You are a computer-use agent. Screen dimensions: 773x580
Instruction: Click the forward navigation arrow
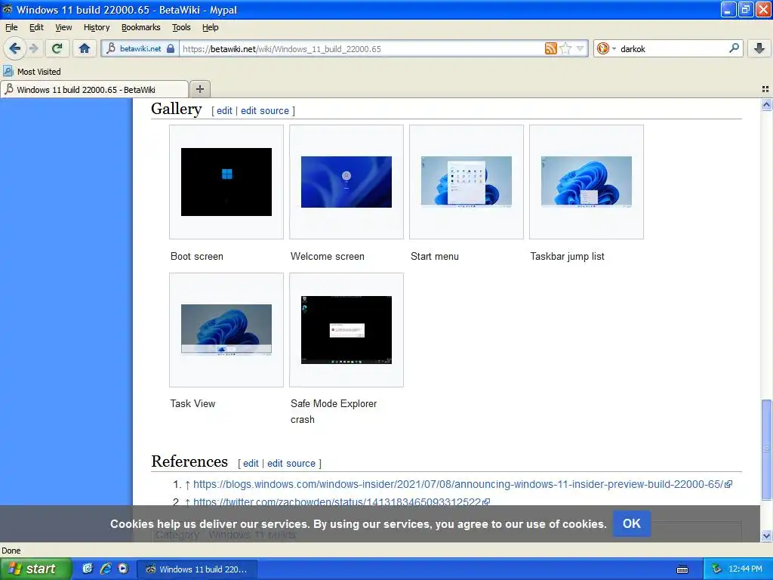coord(34,48)
